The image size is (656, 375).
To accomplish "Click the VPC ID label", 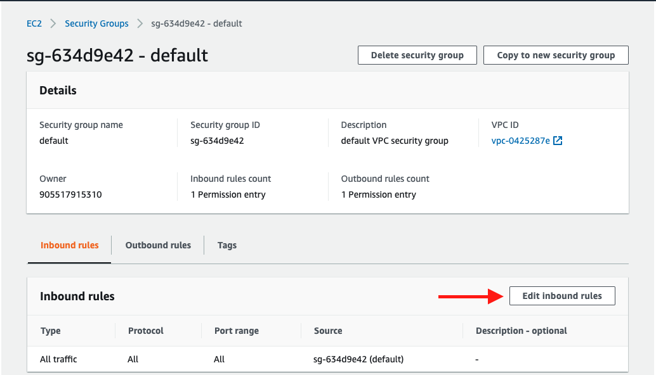I will 505,125.
